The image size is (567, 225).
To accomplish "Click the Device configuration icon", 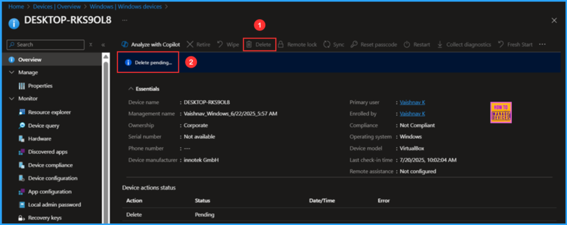I will point(22,178).
